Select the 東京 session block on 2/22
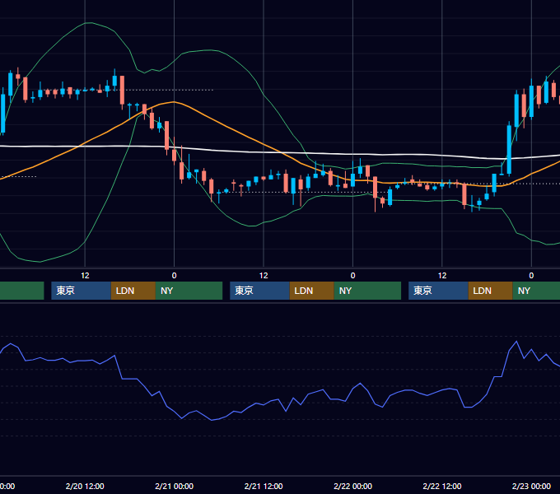This screenshot has height=494, width=560. (438, 291)
